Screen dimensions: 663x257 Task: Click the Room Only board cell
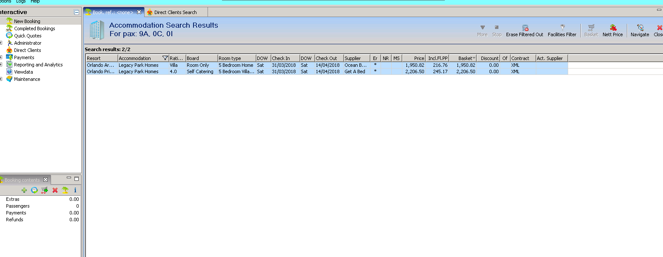tap(202, 65)
